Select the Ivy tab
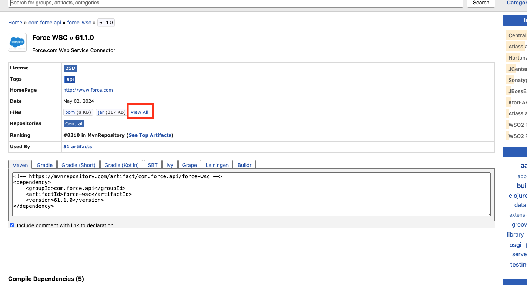Image resolution: width=527 pixels, height=285 pixels. tap(170, 165)
